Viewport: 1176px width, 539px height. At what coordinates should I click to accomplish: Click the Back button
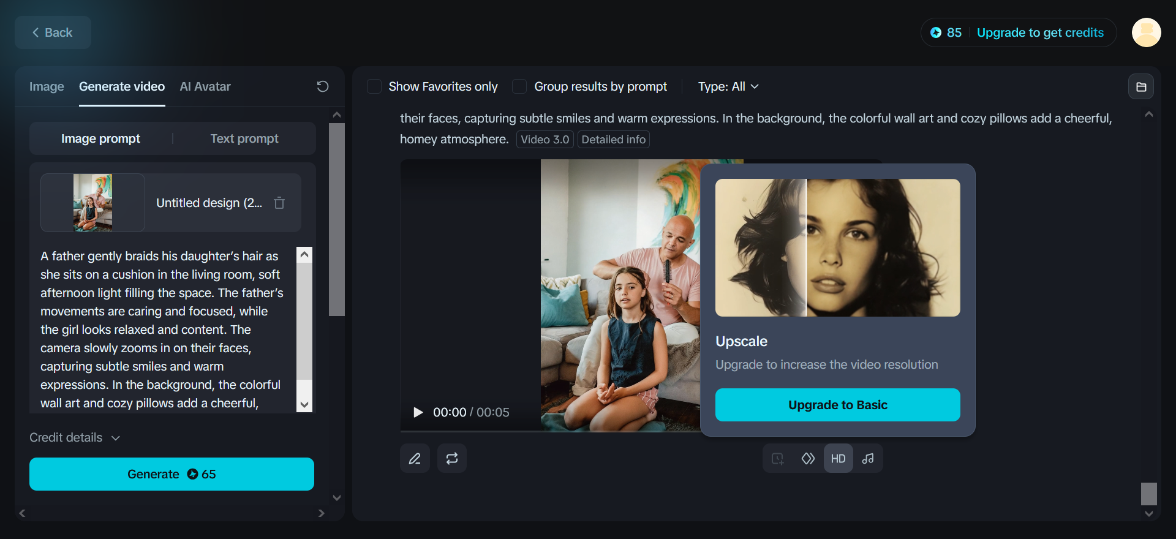pyautogui.click(x=53, y=32)
